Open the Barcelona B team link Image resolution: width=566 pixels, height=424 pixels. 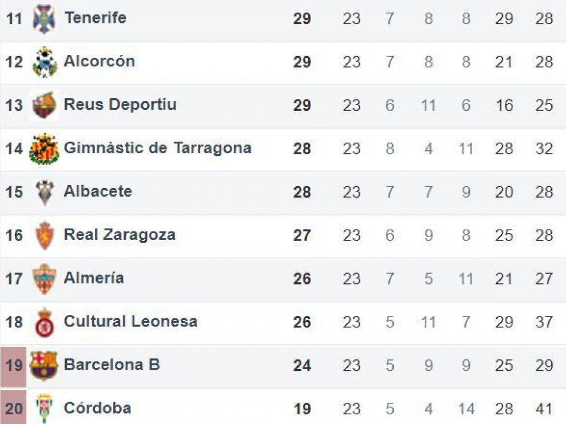tap(111, 365)
